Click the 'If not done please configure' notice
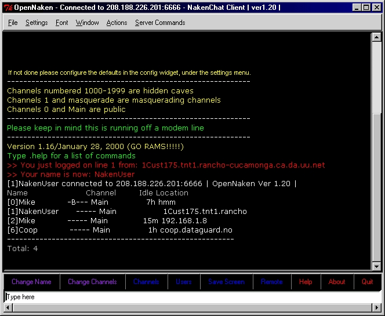 point(129,72)
